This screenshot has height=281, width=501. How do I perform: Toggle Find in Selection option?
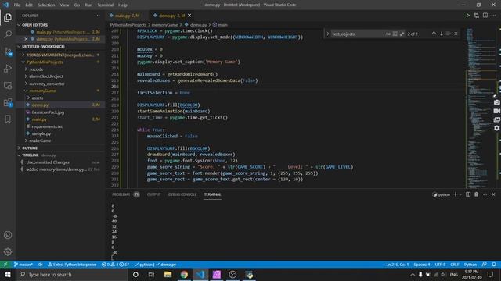pos(449,34)
